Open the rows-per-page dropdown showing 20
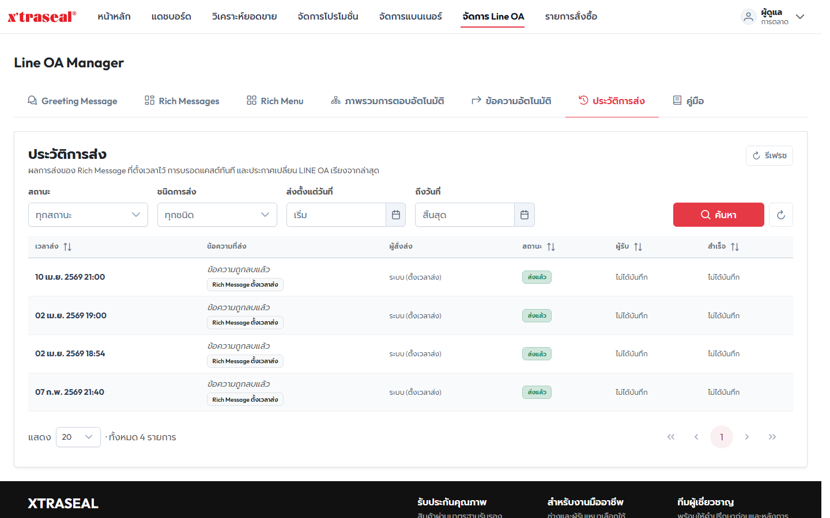This screenshot has width=830, height=518. point(78,437)
